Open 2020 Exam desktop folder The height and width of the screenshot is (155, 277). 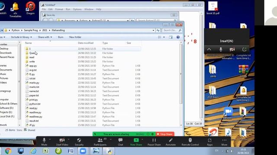tap(213, 92)
